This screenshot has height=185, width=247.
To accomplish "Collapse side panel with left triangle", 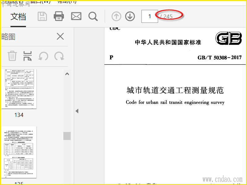I will (x=77, y=111).
